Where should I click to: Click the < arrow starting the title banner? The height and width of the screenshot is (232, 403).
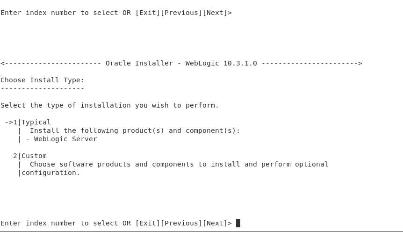click(2, 63)
